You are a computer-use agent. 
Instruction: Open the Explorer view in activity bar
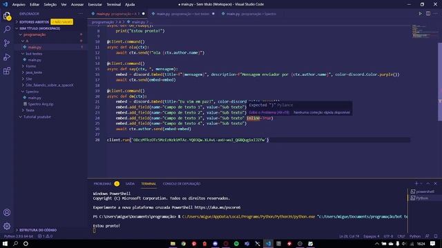7,16
